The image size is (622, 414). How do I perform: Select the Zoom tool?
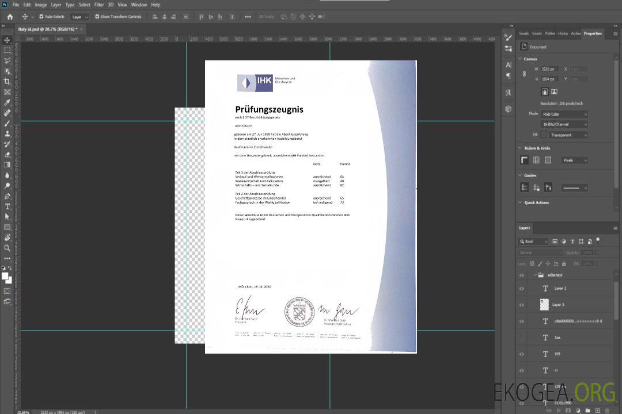[x=7, y=248]
